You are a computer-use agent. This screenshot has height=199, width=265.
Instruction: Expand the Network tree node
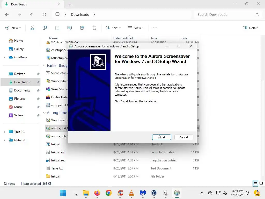pyautogui.click(x=4, y=140)
